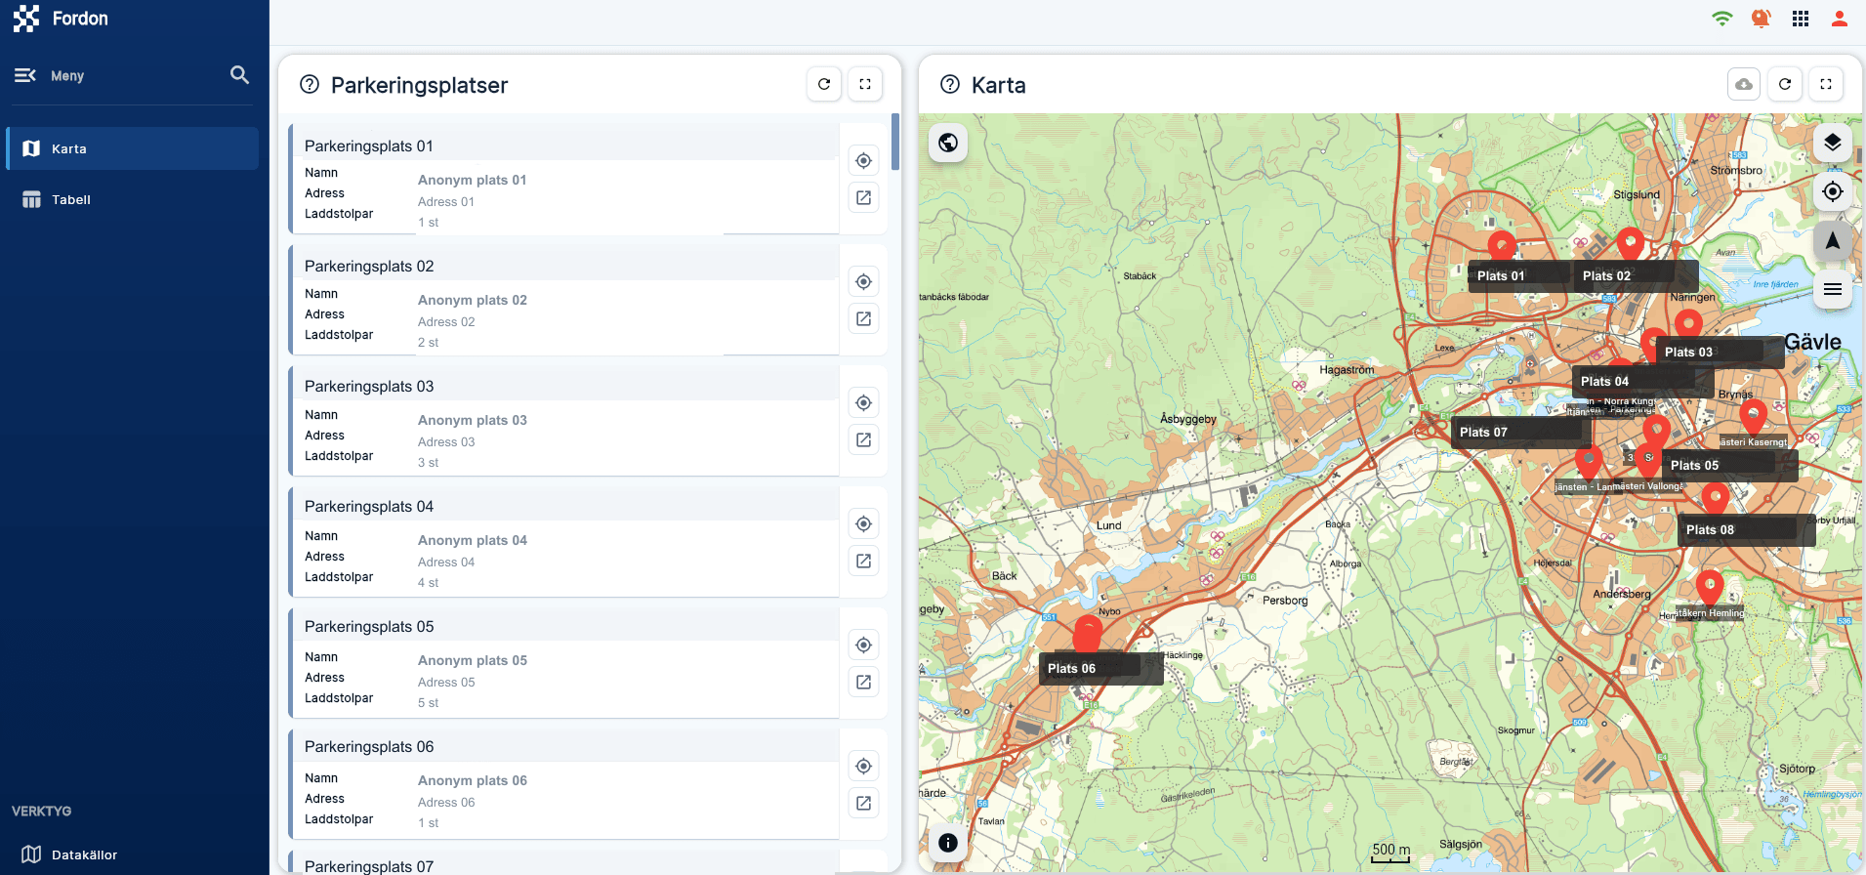Refresh the Parkeringsplatser panel
The height and width of the screenshot is (875, 1866).
(824, 84)
